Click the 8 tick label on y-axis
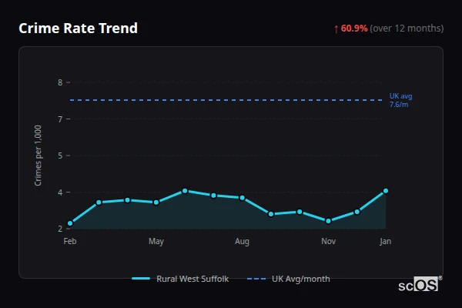This screenshot has width=462, height=308. click(59, 82)
